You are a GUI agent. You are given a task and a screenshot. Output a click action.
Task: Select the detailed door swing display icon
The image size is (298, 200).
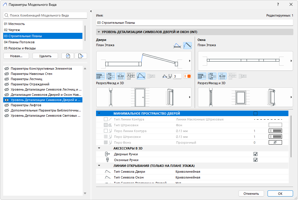pos(187,45)
